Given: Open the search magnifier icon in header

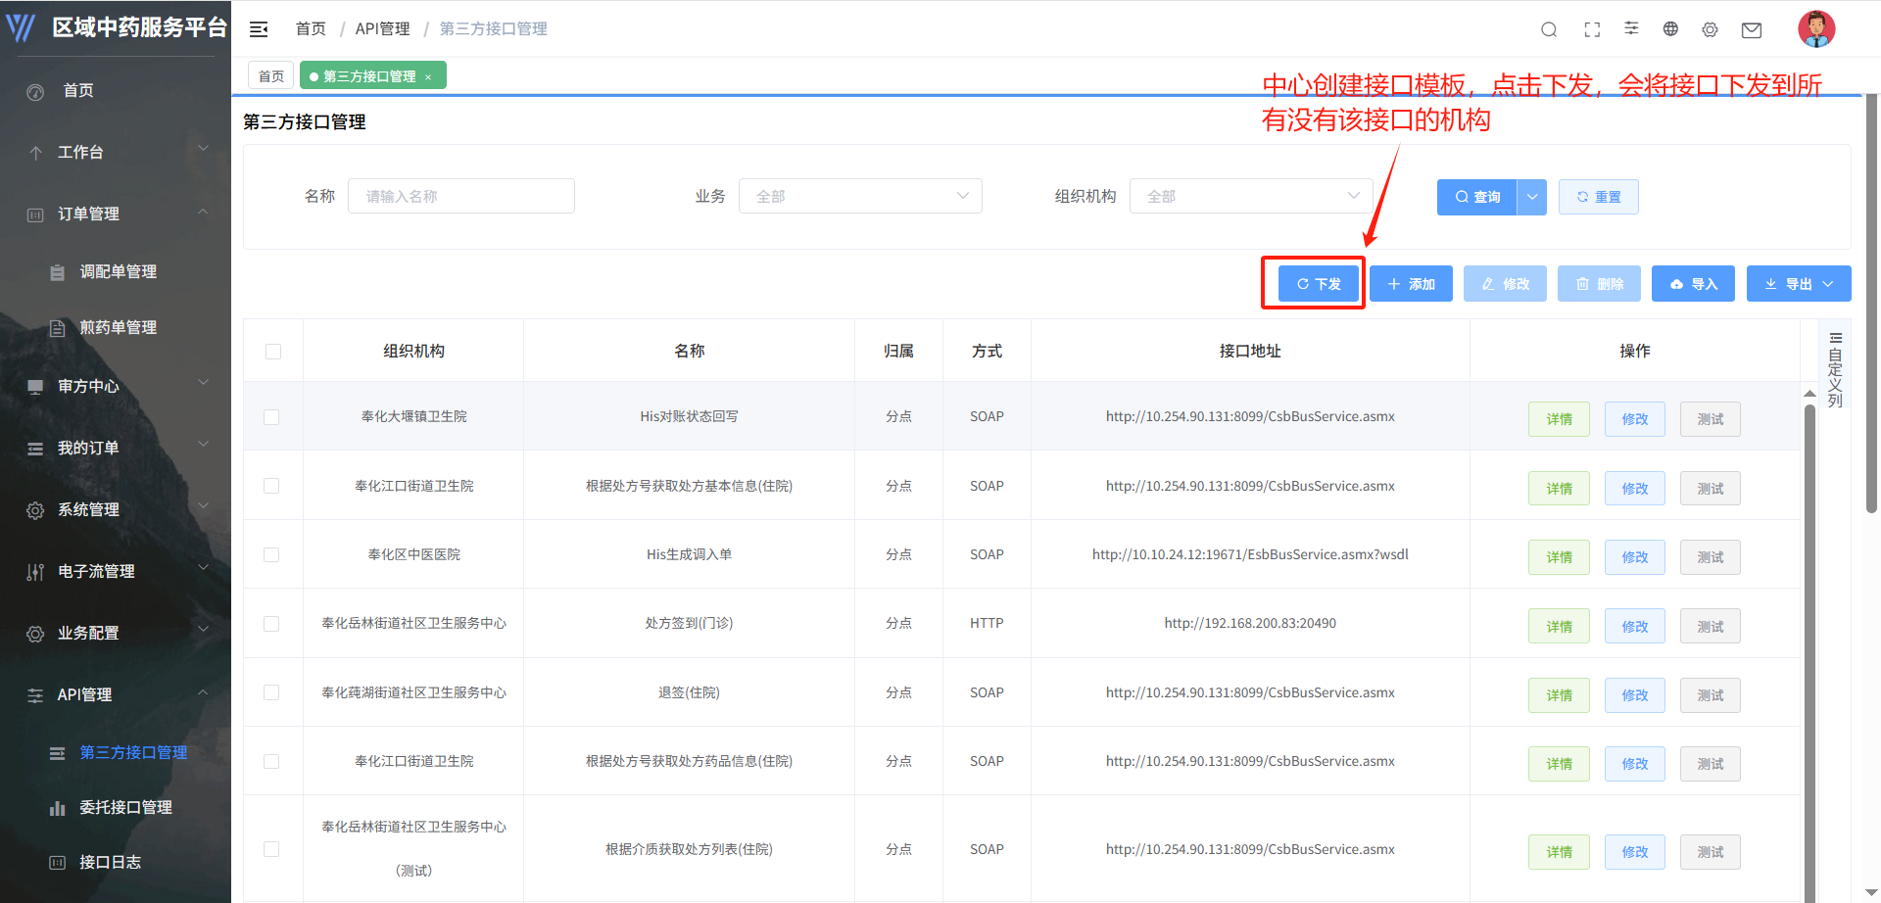Looking at the screenshot, I should (x=1549, y=29).
